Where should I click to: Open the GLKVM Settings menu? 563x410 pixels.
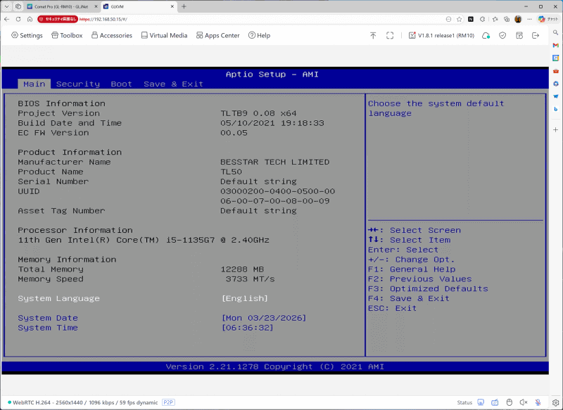[x=27, y=35]
